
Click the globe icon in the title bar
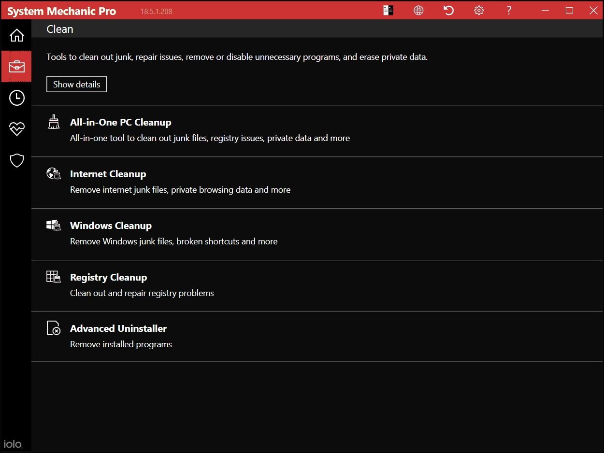[418, 11]
